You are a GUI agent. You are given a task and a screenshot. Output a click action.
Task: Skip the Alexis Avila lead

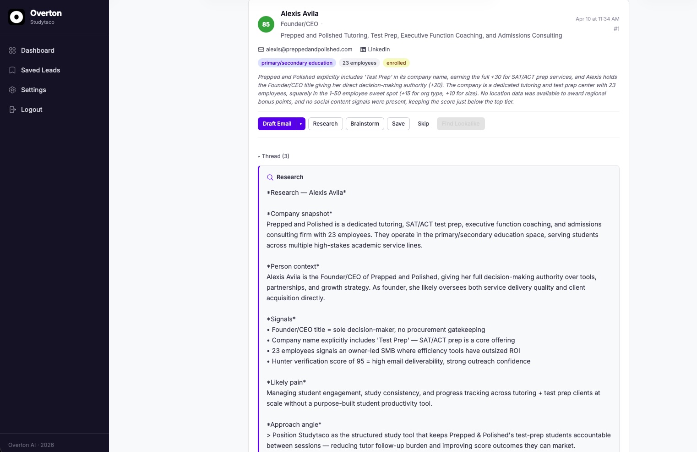(423, 124)
